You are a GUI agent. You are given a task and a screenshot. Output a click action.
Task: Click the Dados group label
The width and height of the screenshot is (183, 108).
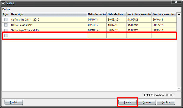point(6,9)
